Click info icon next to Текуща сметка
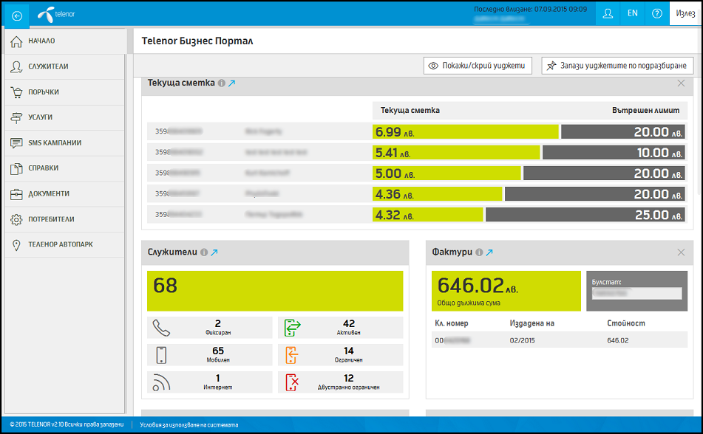This screenshot has width=703, height=434. coord(222,83)
